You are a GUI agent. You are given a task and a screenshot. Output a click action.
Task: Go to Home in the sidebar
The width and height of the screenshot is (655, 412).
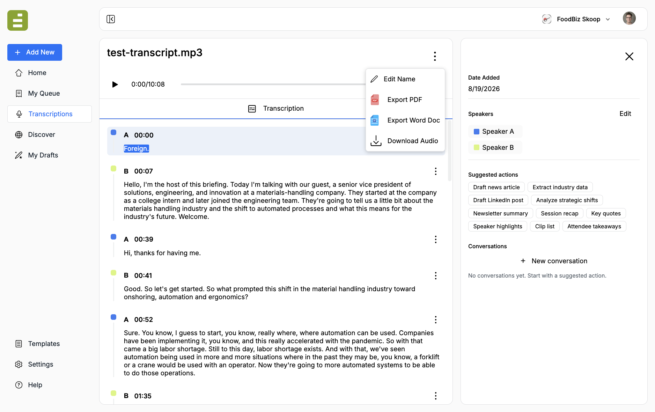[x=50, y=73]
